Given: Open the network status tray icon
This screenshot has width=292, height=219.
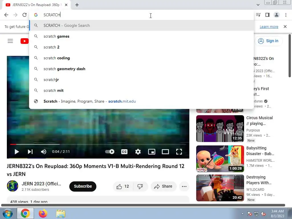Looking at the screenshot, I should coord(256,214).
